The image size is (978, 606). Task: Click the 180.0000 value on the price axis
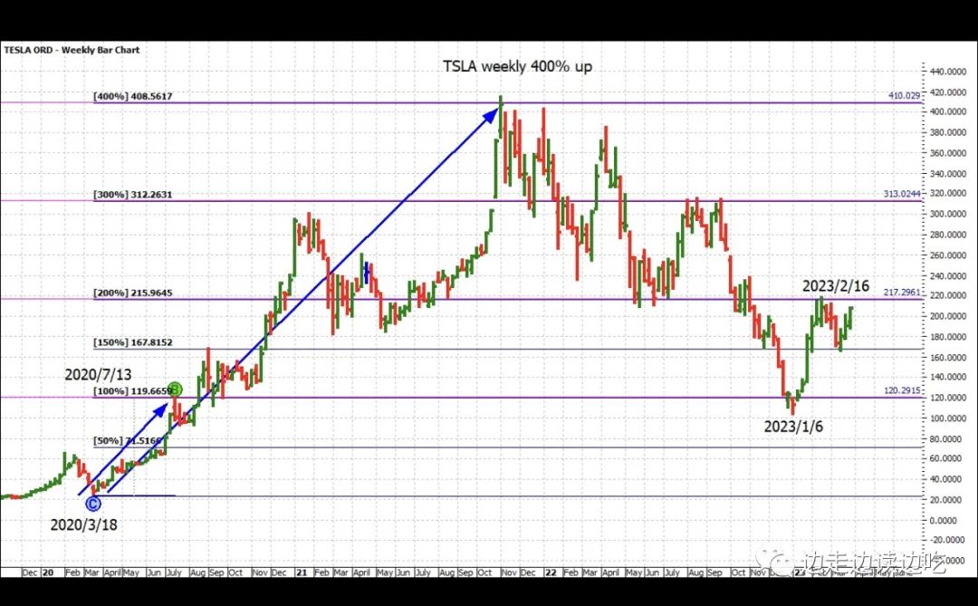[x=948, y=337]
